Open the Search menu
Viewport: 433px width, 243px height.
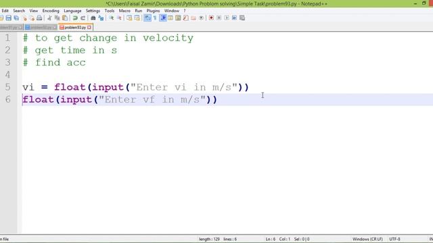[19, 11]
